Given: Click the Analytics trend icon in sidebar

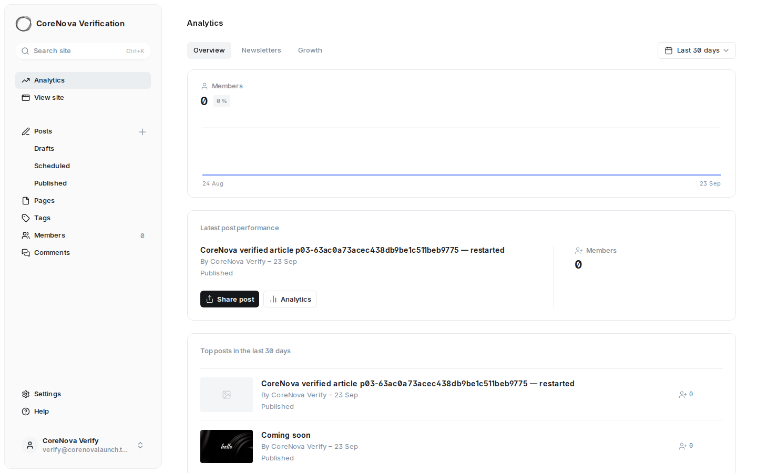Looking at the screenshot, I should [26, 80].
